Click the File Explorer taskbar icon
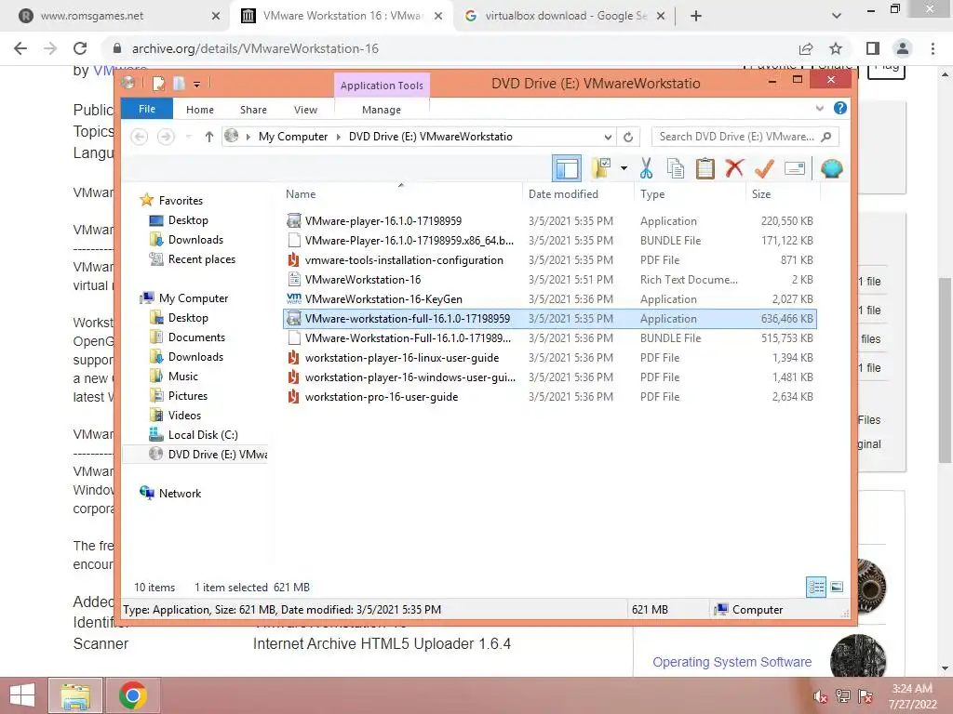The width and height of the screenshot is (953, 714). pyautogui.click(x=75, y=695)
